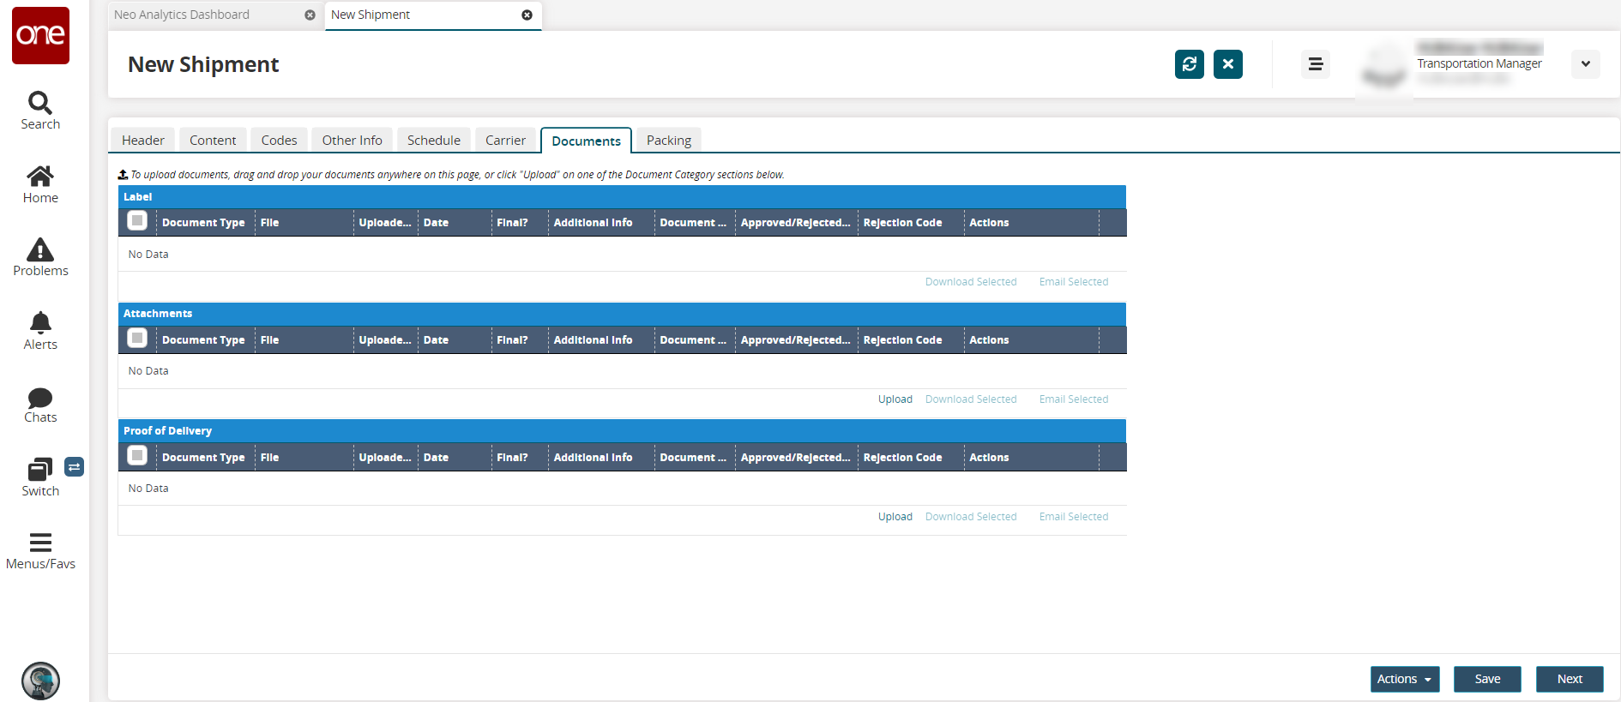Click Upload link under Attachments section
Viewport: 1621px width, 702px height.
tap(895, 399)
